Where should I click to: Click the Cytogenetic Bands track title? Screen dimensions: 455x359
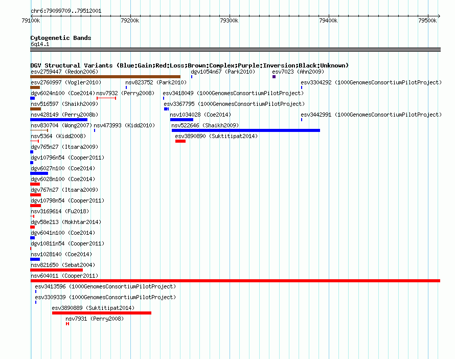(x=61, y=38)
